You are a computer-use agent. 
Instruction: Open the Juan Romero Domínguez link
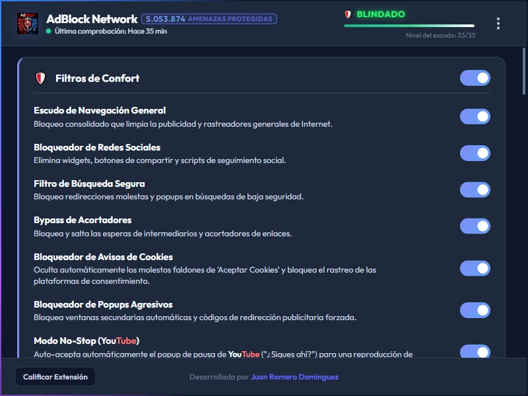pyautogui.click(x=294, y=377)
